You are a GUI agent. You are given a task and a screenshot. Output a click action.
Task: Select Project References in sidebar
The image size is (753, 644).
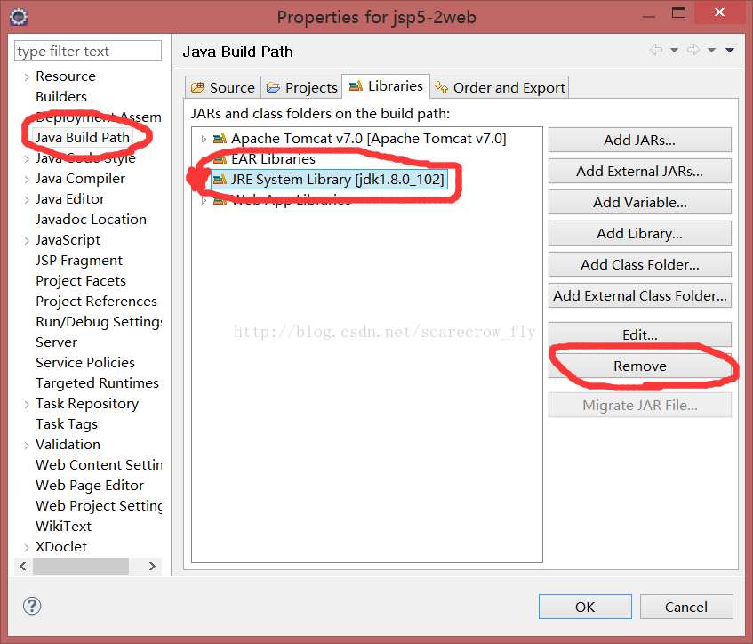tap(96, 302)
